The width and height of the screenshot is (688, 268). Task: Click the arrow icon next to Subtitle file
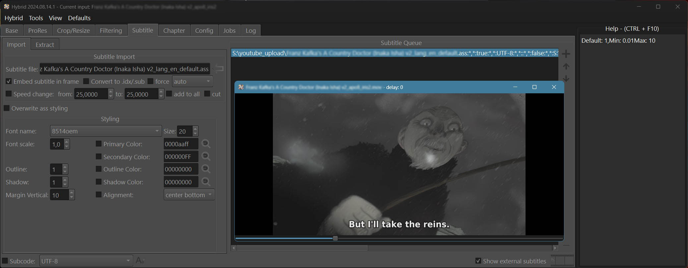(218, 69)
